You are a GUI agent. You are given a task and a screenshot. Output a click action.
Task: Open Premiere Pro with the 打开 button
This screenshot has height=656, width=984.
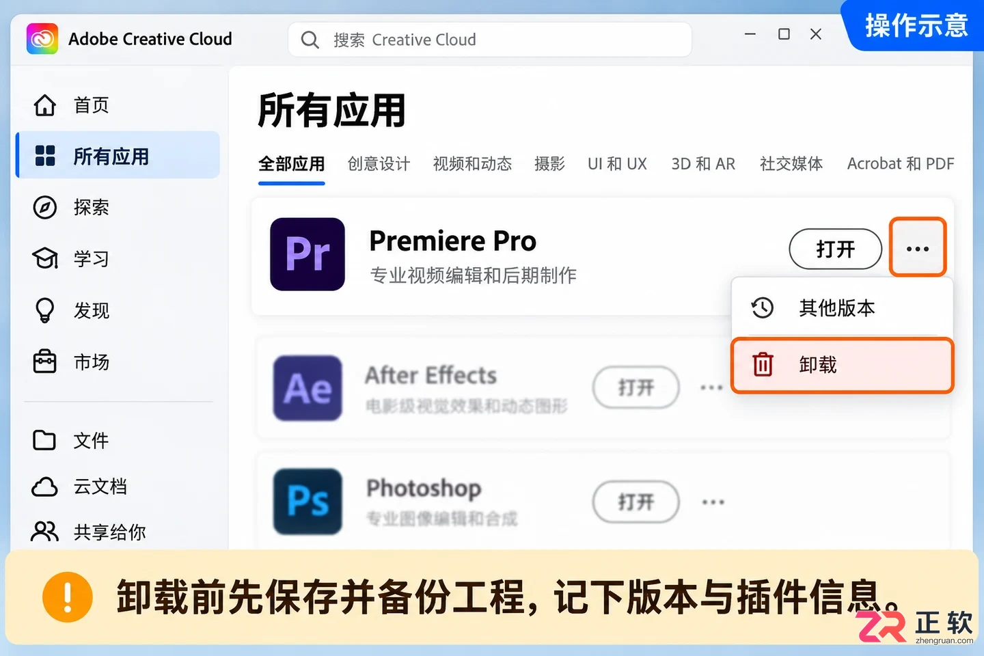836,249
